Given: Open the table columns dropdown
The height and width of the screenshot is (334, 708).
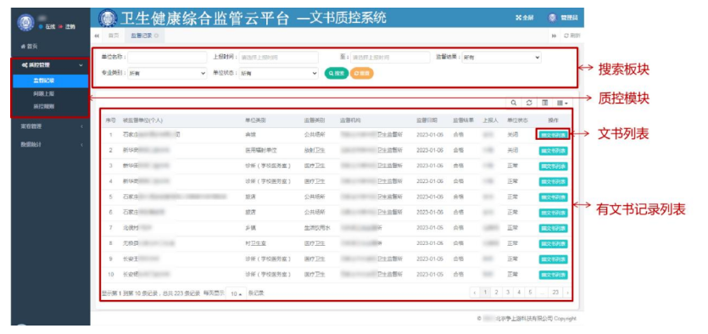Looking at the screenshot, I should (561, 103).
